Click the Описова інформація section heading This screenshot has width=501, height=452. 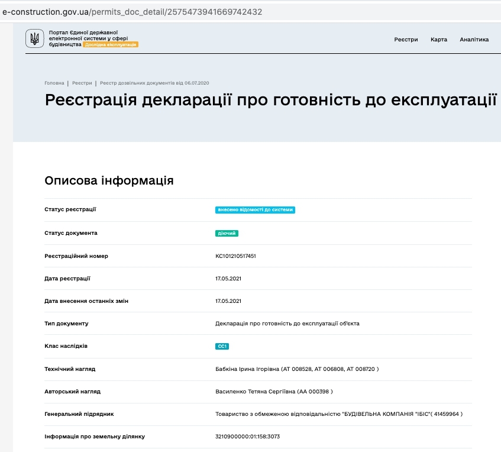click(x=109, y=180)
